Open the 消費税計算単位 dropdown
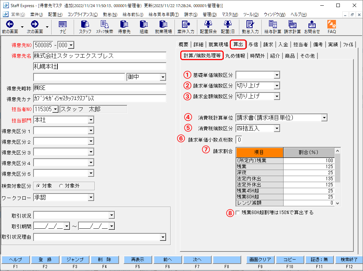Screen dimensions: 363x271 324,118
